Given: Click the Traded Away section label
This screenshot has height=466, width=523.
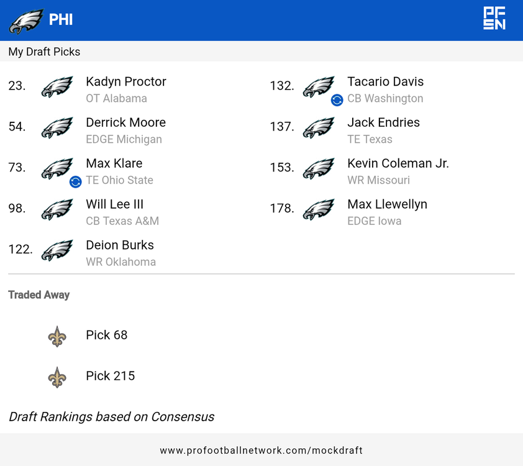Looking at the screenshot, I should [39, 295].
